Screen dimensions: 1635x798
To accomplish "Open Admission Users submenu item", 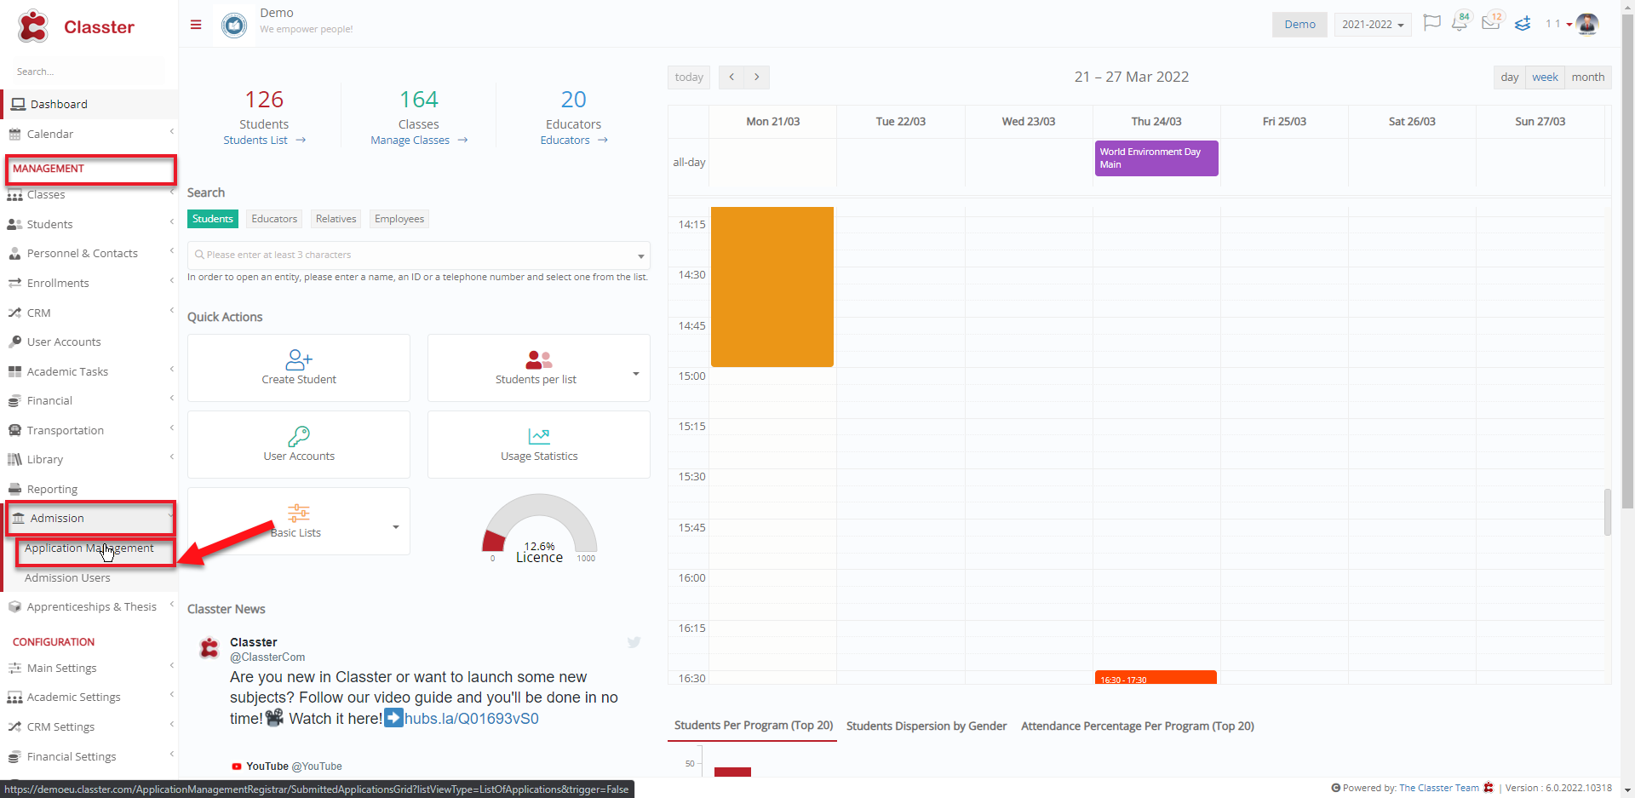I will [x=67, y=577].
